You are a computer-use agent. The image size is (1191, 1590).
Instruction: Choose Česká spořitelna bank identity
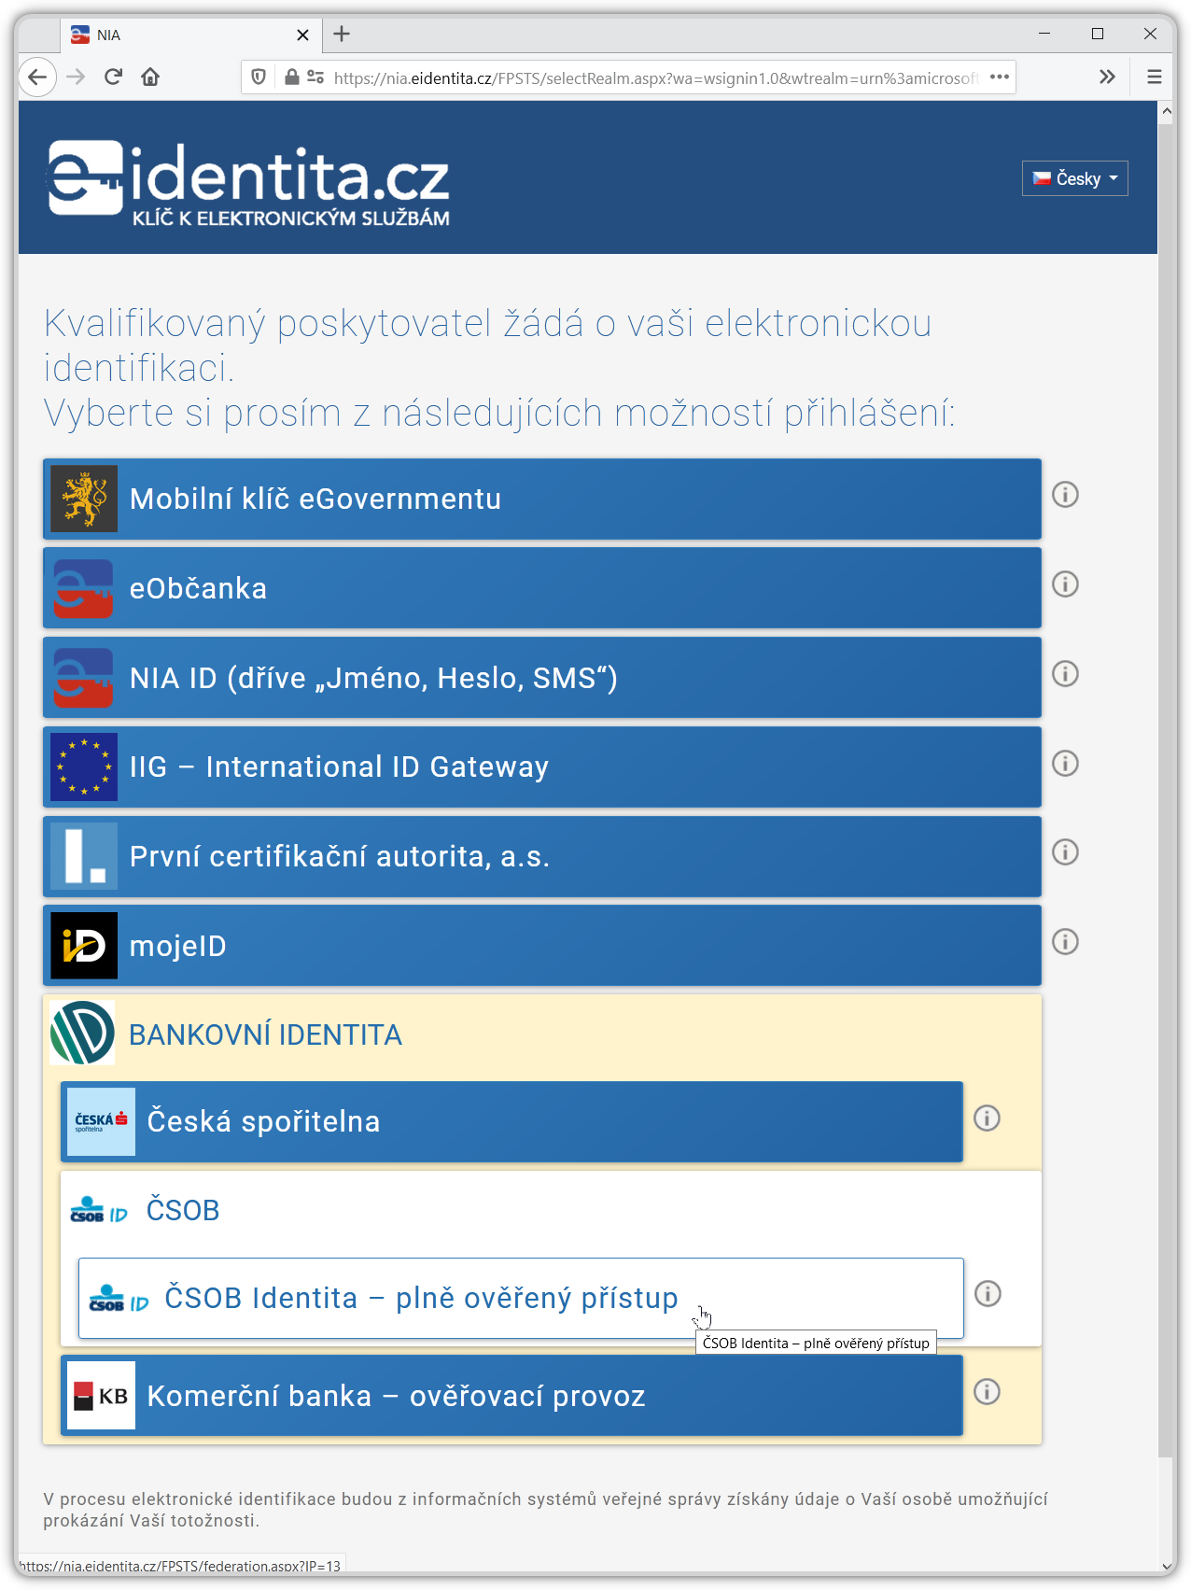click(x=511, y=1121)
